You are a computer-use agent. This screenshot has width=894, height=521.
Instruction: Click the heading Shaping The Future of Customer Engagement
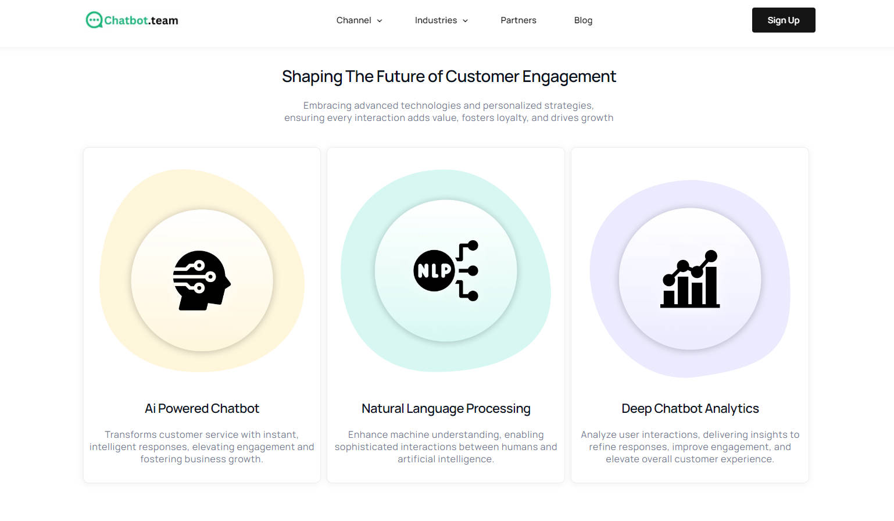(x=449, y=76)
